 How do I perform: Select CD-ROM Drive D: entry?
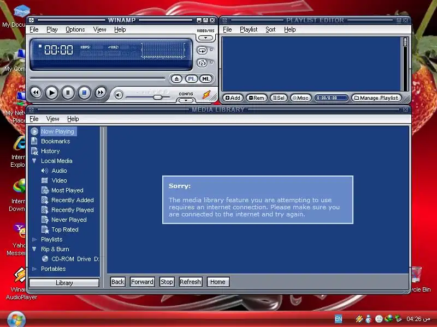75,259
